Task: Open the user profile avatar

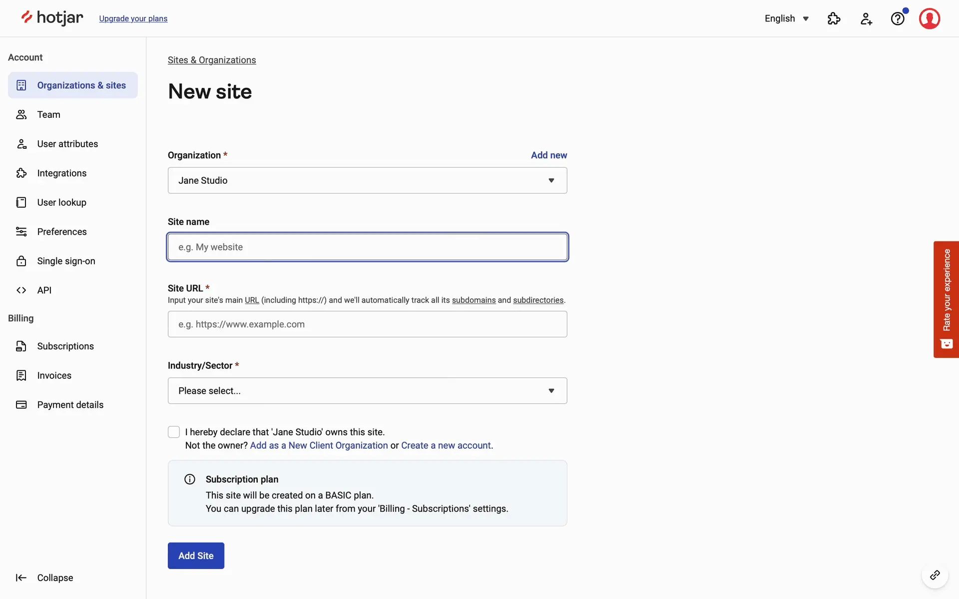Action: pos(929,19)
